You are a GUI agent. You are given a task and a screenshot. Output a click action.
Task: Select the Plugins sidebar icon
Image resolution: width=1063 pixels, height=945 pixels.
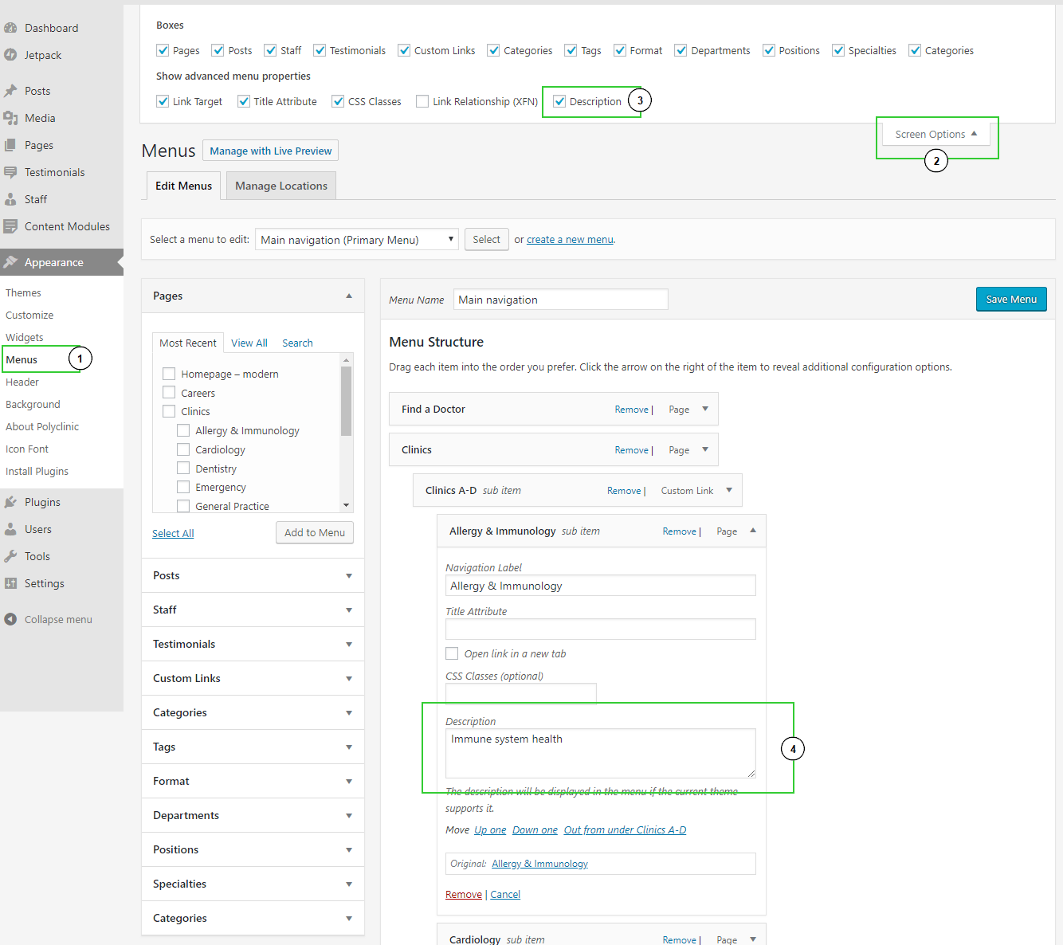tap(11, 501)
